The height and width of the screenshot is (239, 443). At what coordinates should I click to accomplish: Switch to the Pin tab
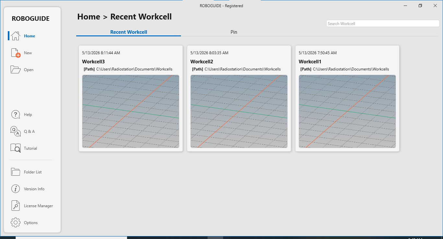coord(234,32)
